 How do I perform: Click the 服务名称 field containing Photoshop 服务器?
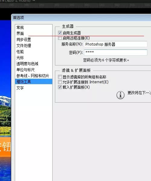coord(116,44)
